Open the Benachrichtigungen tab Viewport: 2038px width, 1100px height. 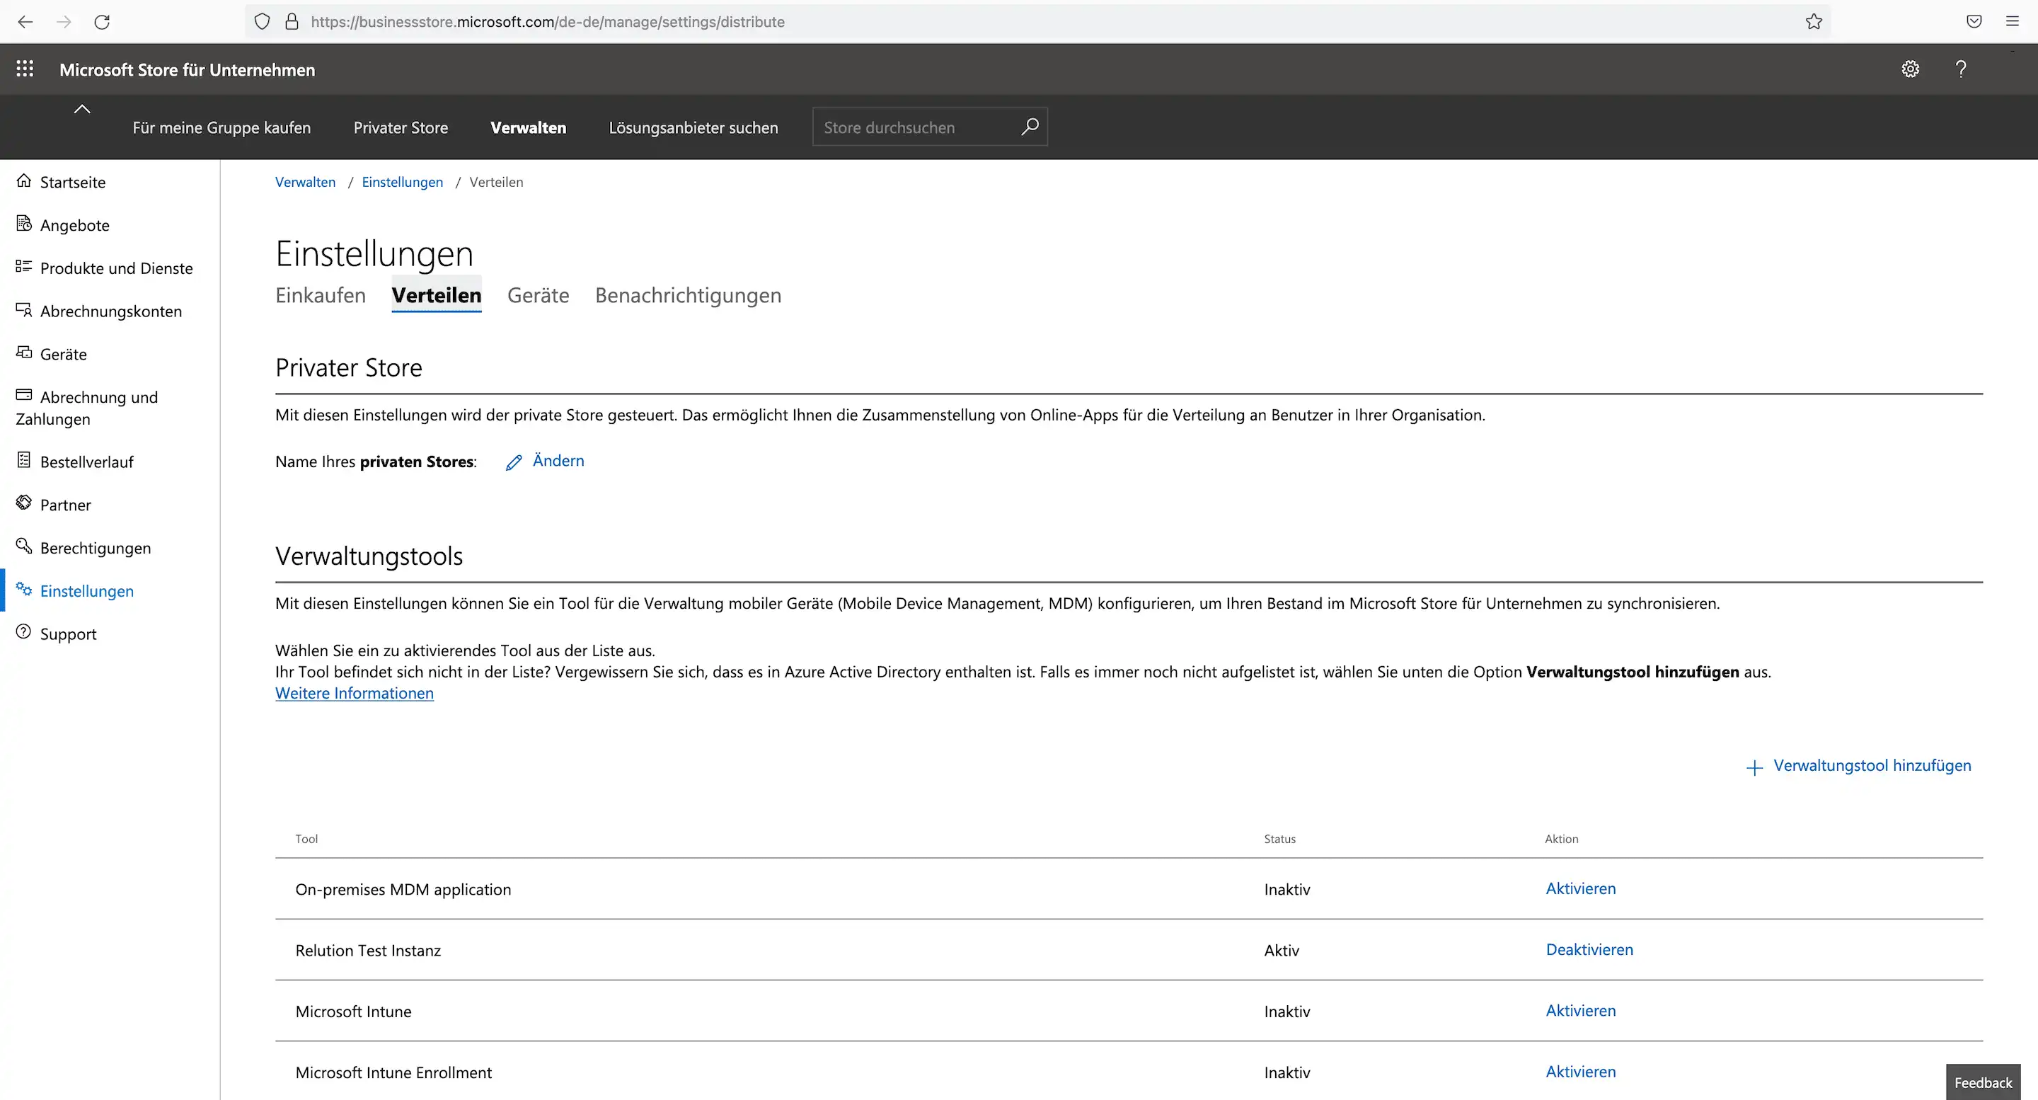point(689,295)
